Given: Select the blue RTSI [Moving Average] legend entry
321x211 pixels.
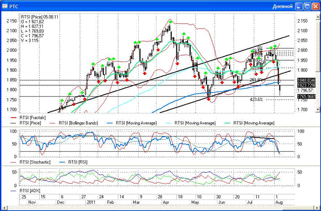Looking at the screenshot, I should [136, 123].
